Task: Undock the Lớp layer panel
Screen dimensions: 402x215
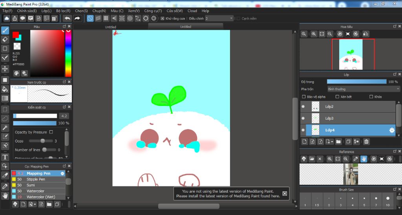Action: (x=395, y=74)
